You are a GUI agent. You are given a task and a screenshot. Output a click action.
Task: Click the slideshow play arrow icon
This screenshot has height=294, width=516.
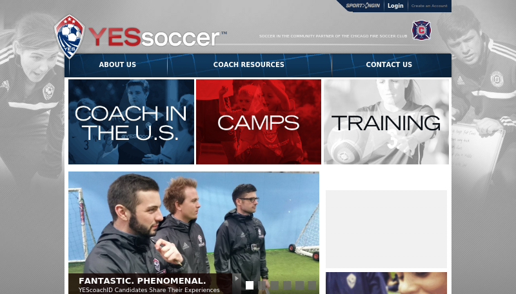coord(237,279)
